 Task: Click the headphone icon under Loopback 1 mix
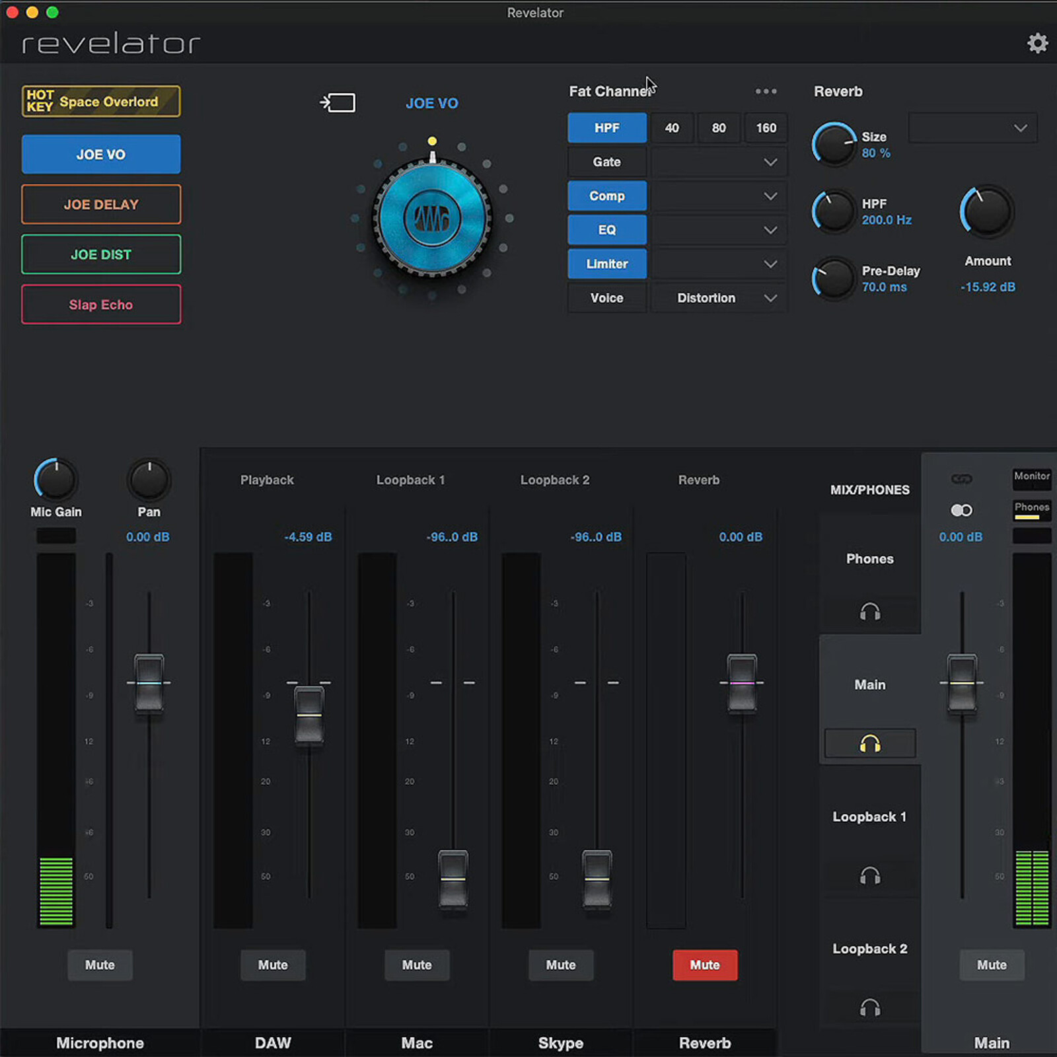869,876
